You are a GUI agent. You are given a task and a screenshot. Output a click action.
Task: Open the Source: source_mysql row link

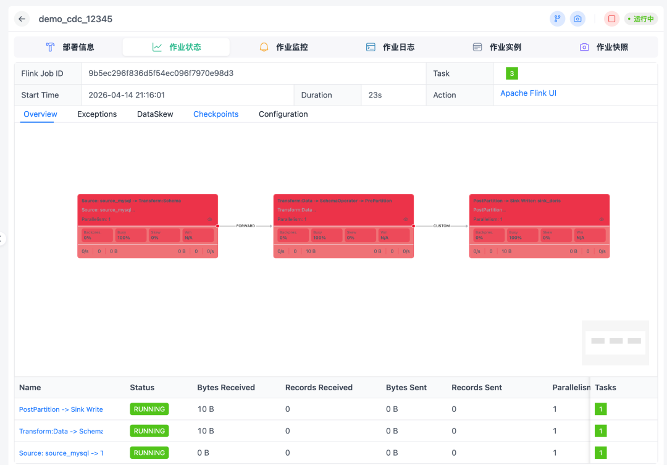[x=61, y=453]
